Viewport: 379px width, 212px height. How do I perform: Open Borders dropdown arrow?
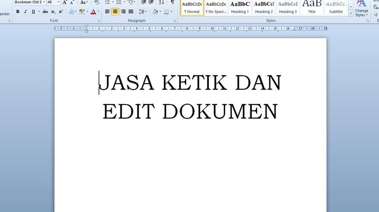coord(171,11)
